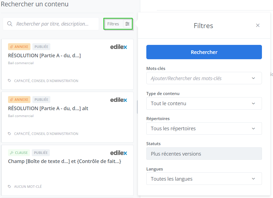Click the Edilex logo on the Champ card

tap(119, 153)
